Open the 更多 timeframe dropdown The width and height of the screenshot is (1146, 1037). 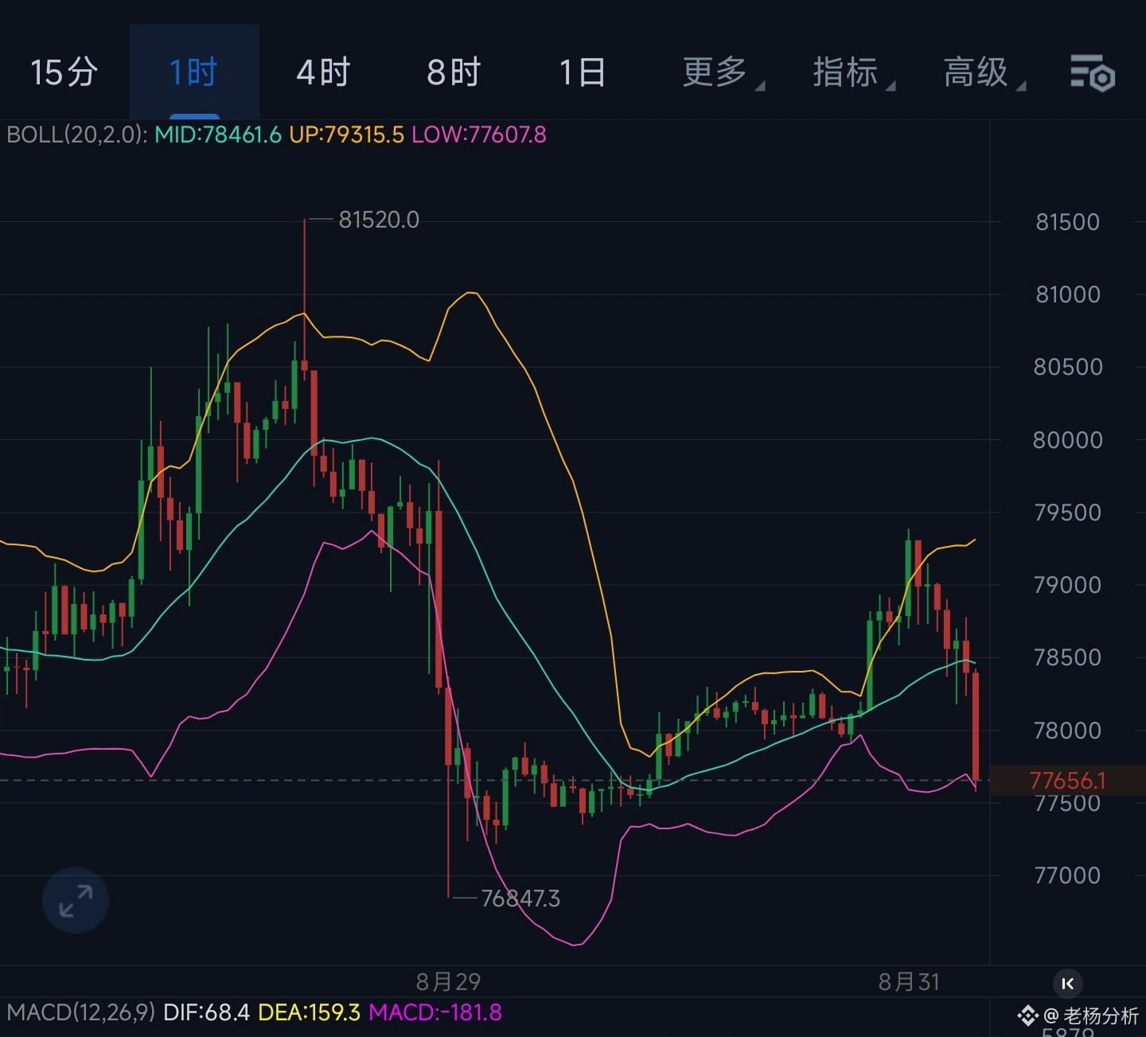[x=723, y=72]
